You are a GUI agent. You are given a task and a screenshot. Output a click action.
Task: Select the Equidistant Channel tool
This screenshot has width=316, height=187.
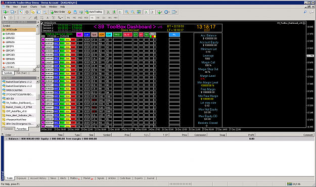point(36,18)
